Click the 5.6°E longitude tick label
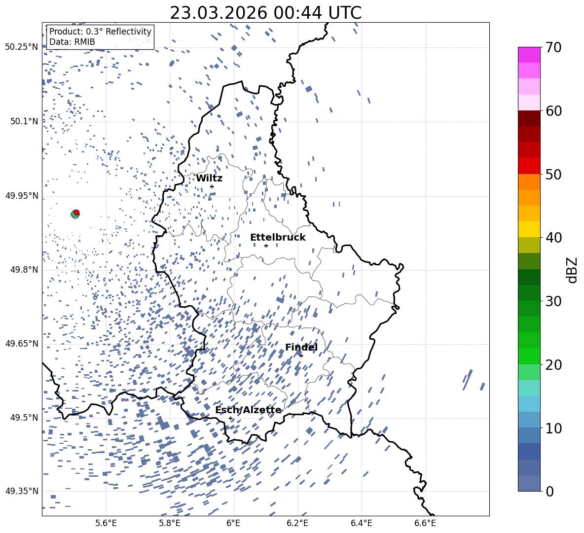 tap(106, 523)
